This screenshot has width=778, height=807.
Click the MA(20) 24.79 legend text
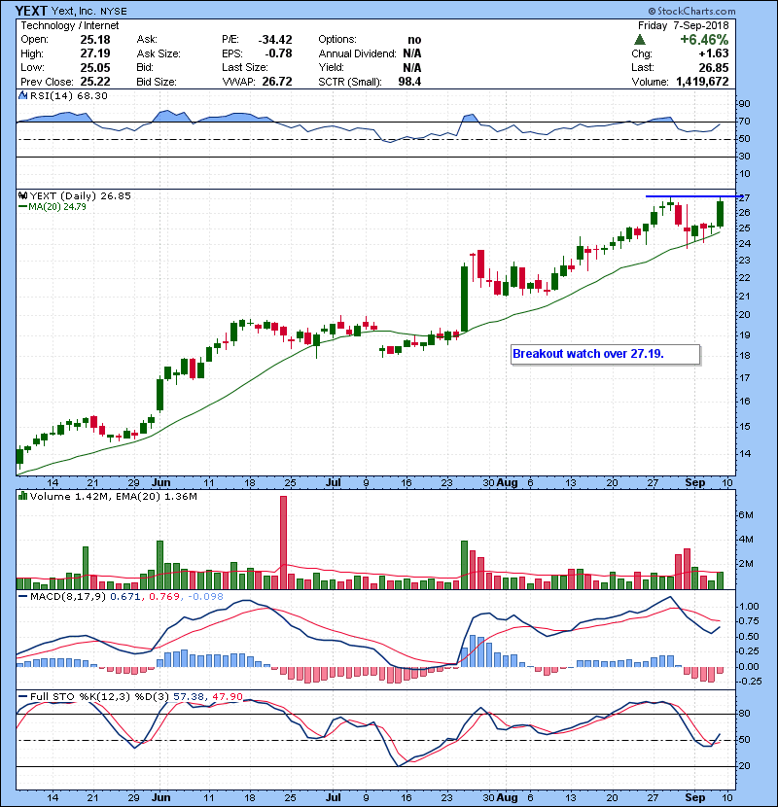coord(57,207)
